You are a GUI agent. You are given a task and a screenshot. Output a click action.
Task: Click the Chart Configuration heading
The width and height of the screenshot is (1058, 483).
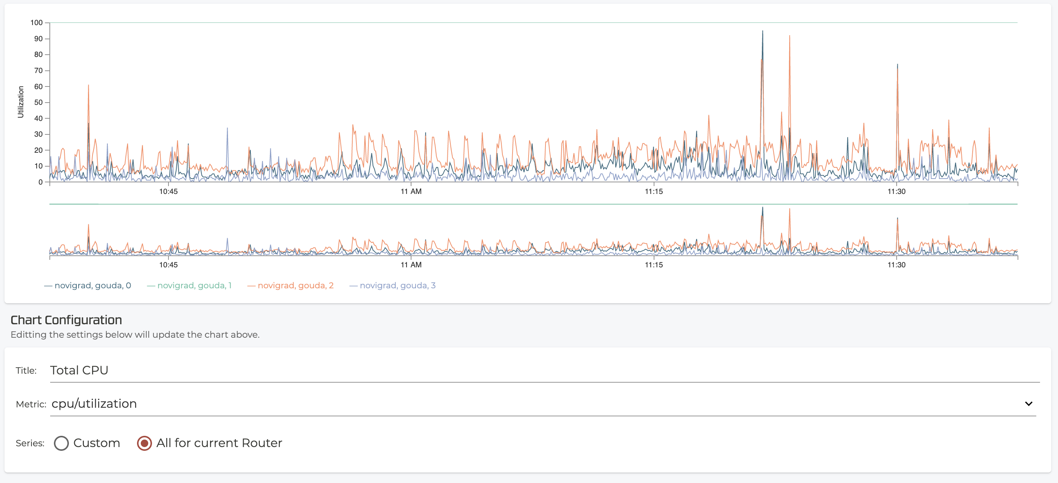(66, 320)
